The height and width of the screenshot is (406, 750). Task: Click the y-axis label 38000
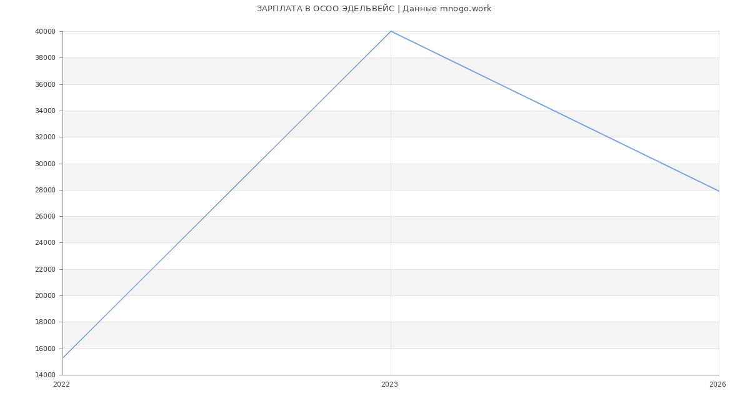click(46, 57)
